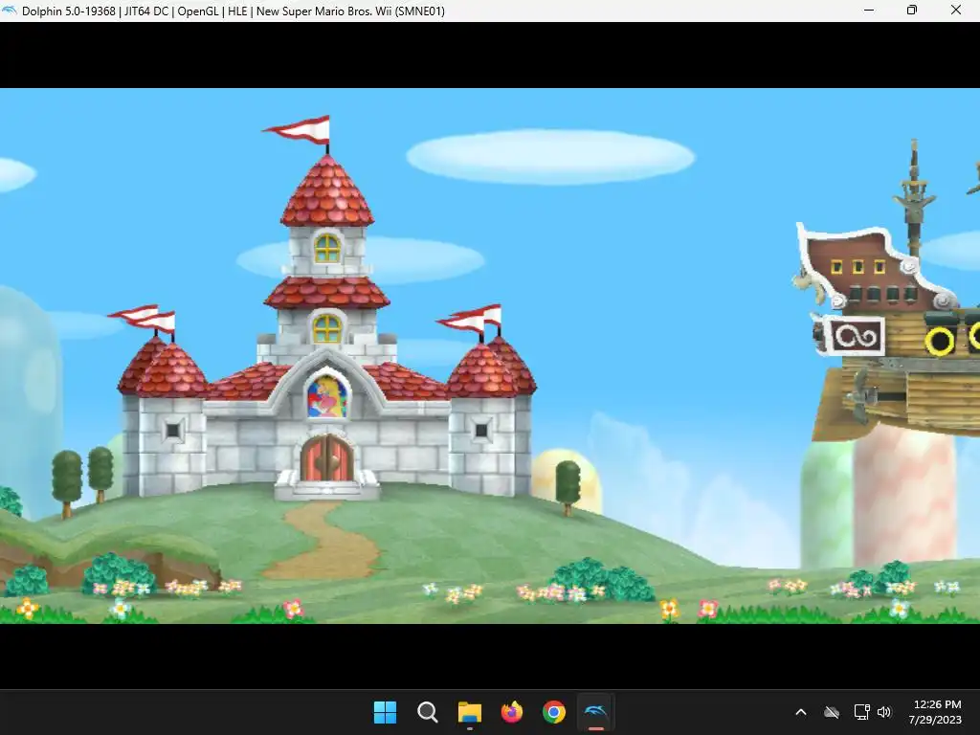The height and width of the screenshot is (735, 980).
Task: Close the Dolphin emulator window
Action: [956, 10]
